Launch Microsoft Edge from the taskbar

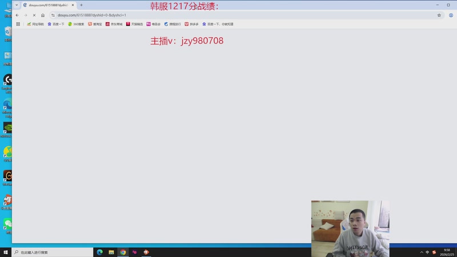(x=99, y=252)
